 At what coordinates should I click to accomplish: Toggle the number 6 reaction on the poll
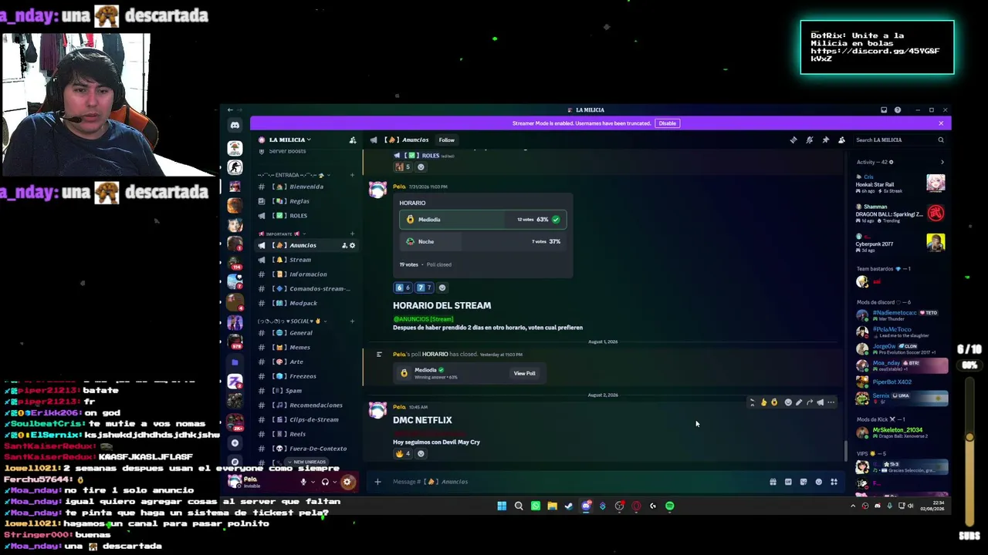click(x=403, y=288)
